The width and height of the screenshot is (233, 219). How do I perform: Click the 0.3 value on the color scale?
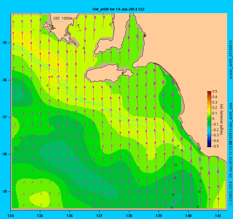(x=215, y=102)
